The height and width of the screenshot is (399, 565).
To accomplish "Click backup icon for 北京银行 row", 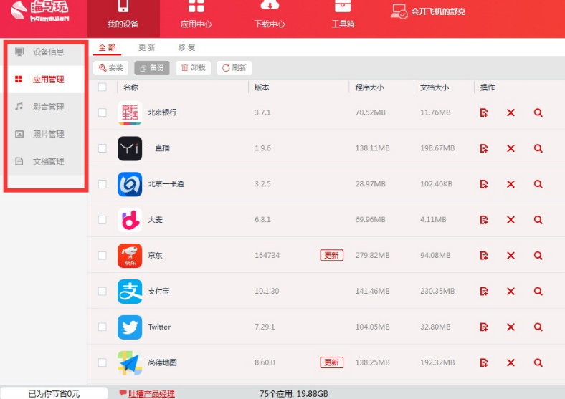I will [484, 112].
